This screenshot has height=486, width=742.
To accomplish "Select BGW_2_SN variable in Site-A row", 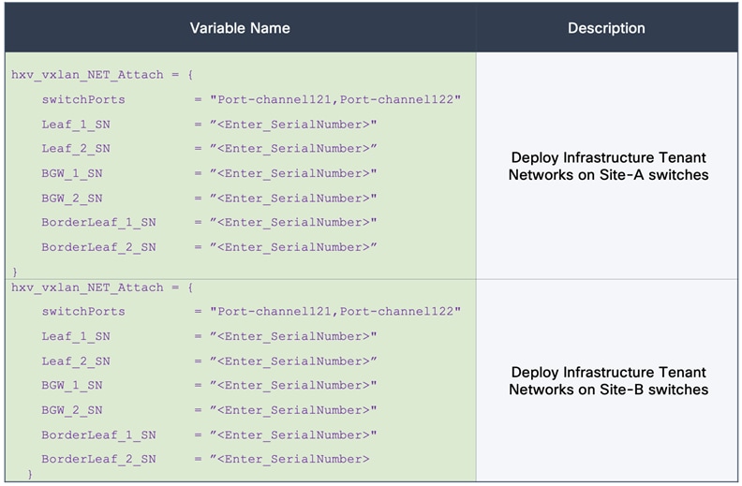I will pyautogui.click(x=72, y=199).
